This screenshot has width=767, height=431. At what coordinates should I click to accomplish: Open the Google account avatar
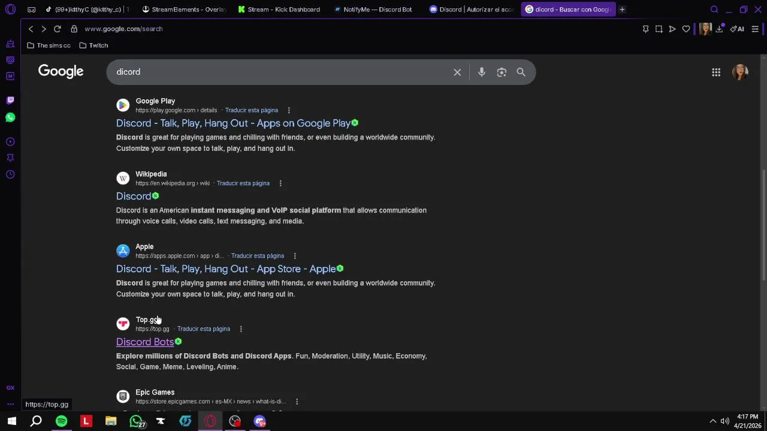[741, 72]
